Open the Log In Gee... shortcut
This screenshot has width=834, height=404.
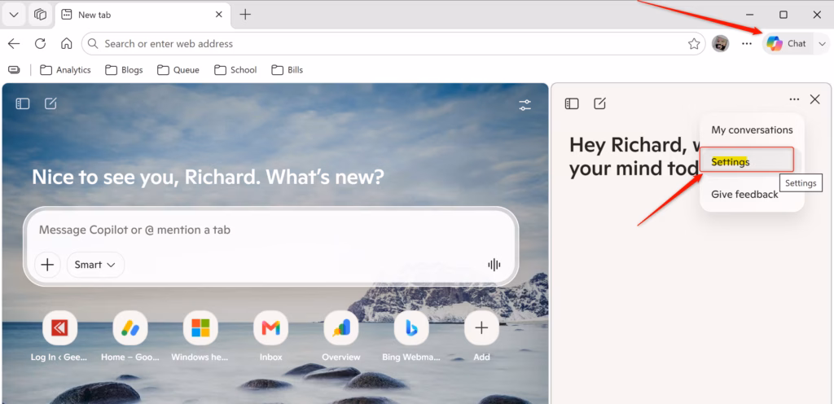(59, 336)
